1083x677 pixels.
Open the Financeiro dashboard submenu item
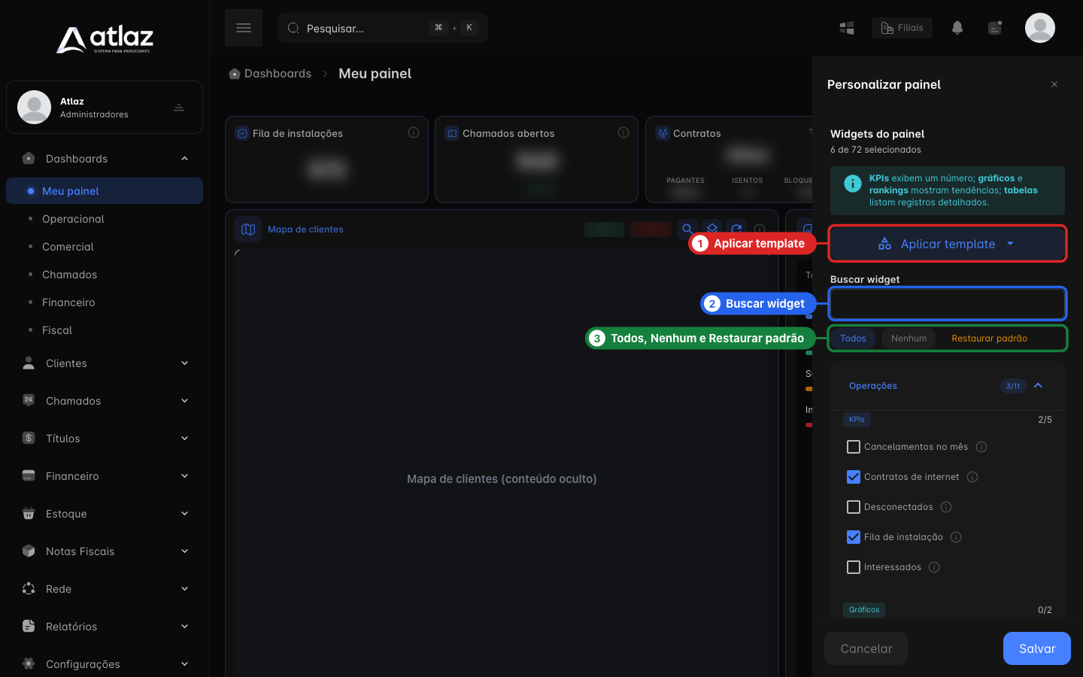coord(105,302)
